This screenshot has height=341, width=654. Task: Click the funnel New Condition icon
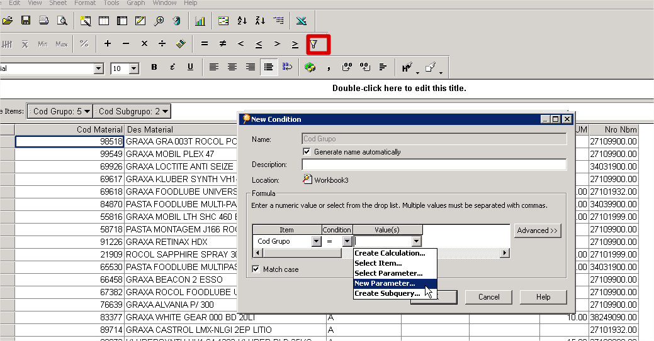313,44
